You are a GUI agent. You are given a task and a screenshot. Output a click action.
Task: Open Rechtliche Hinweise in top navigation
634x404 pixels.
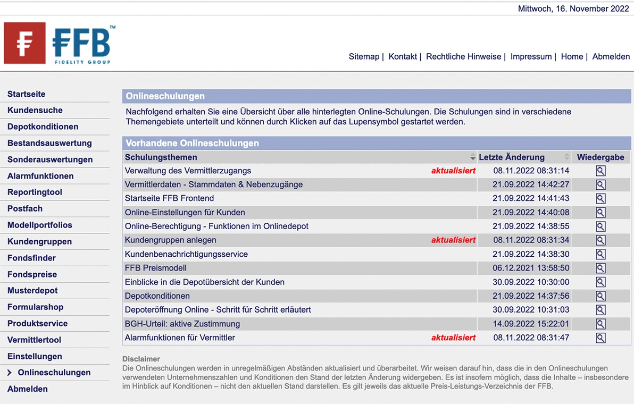tap(463, 56)
